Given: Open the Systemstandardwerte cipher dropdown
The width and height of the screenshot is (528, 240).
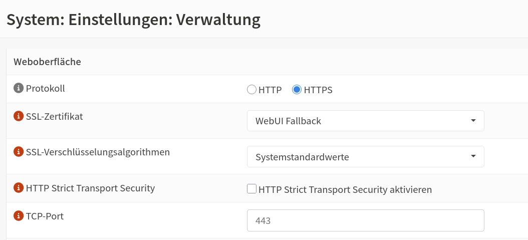Looking at the screenshot, I should pos(365,156).
